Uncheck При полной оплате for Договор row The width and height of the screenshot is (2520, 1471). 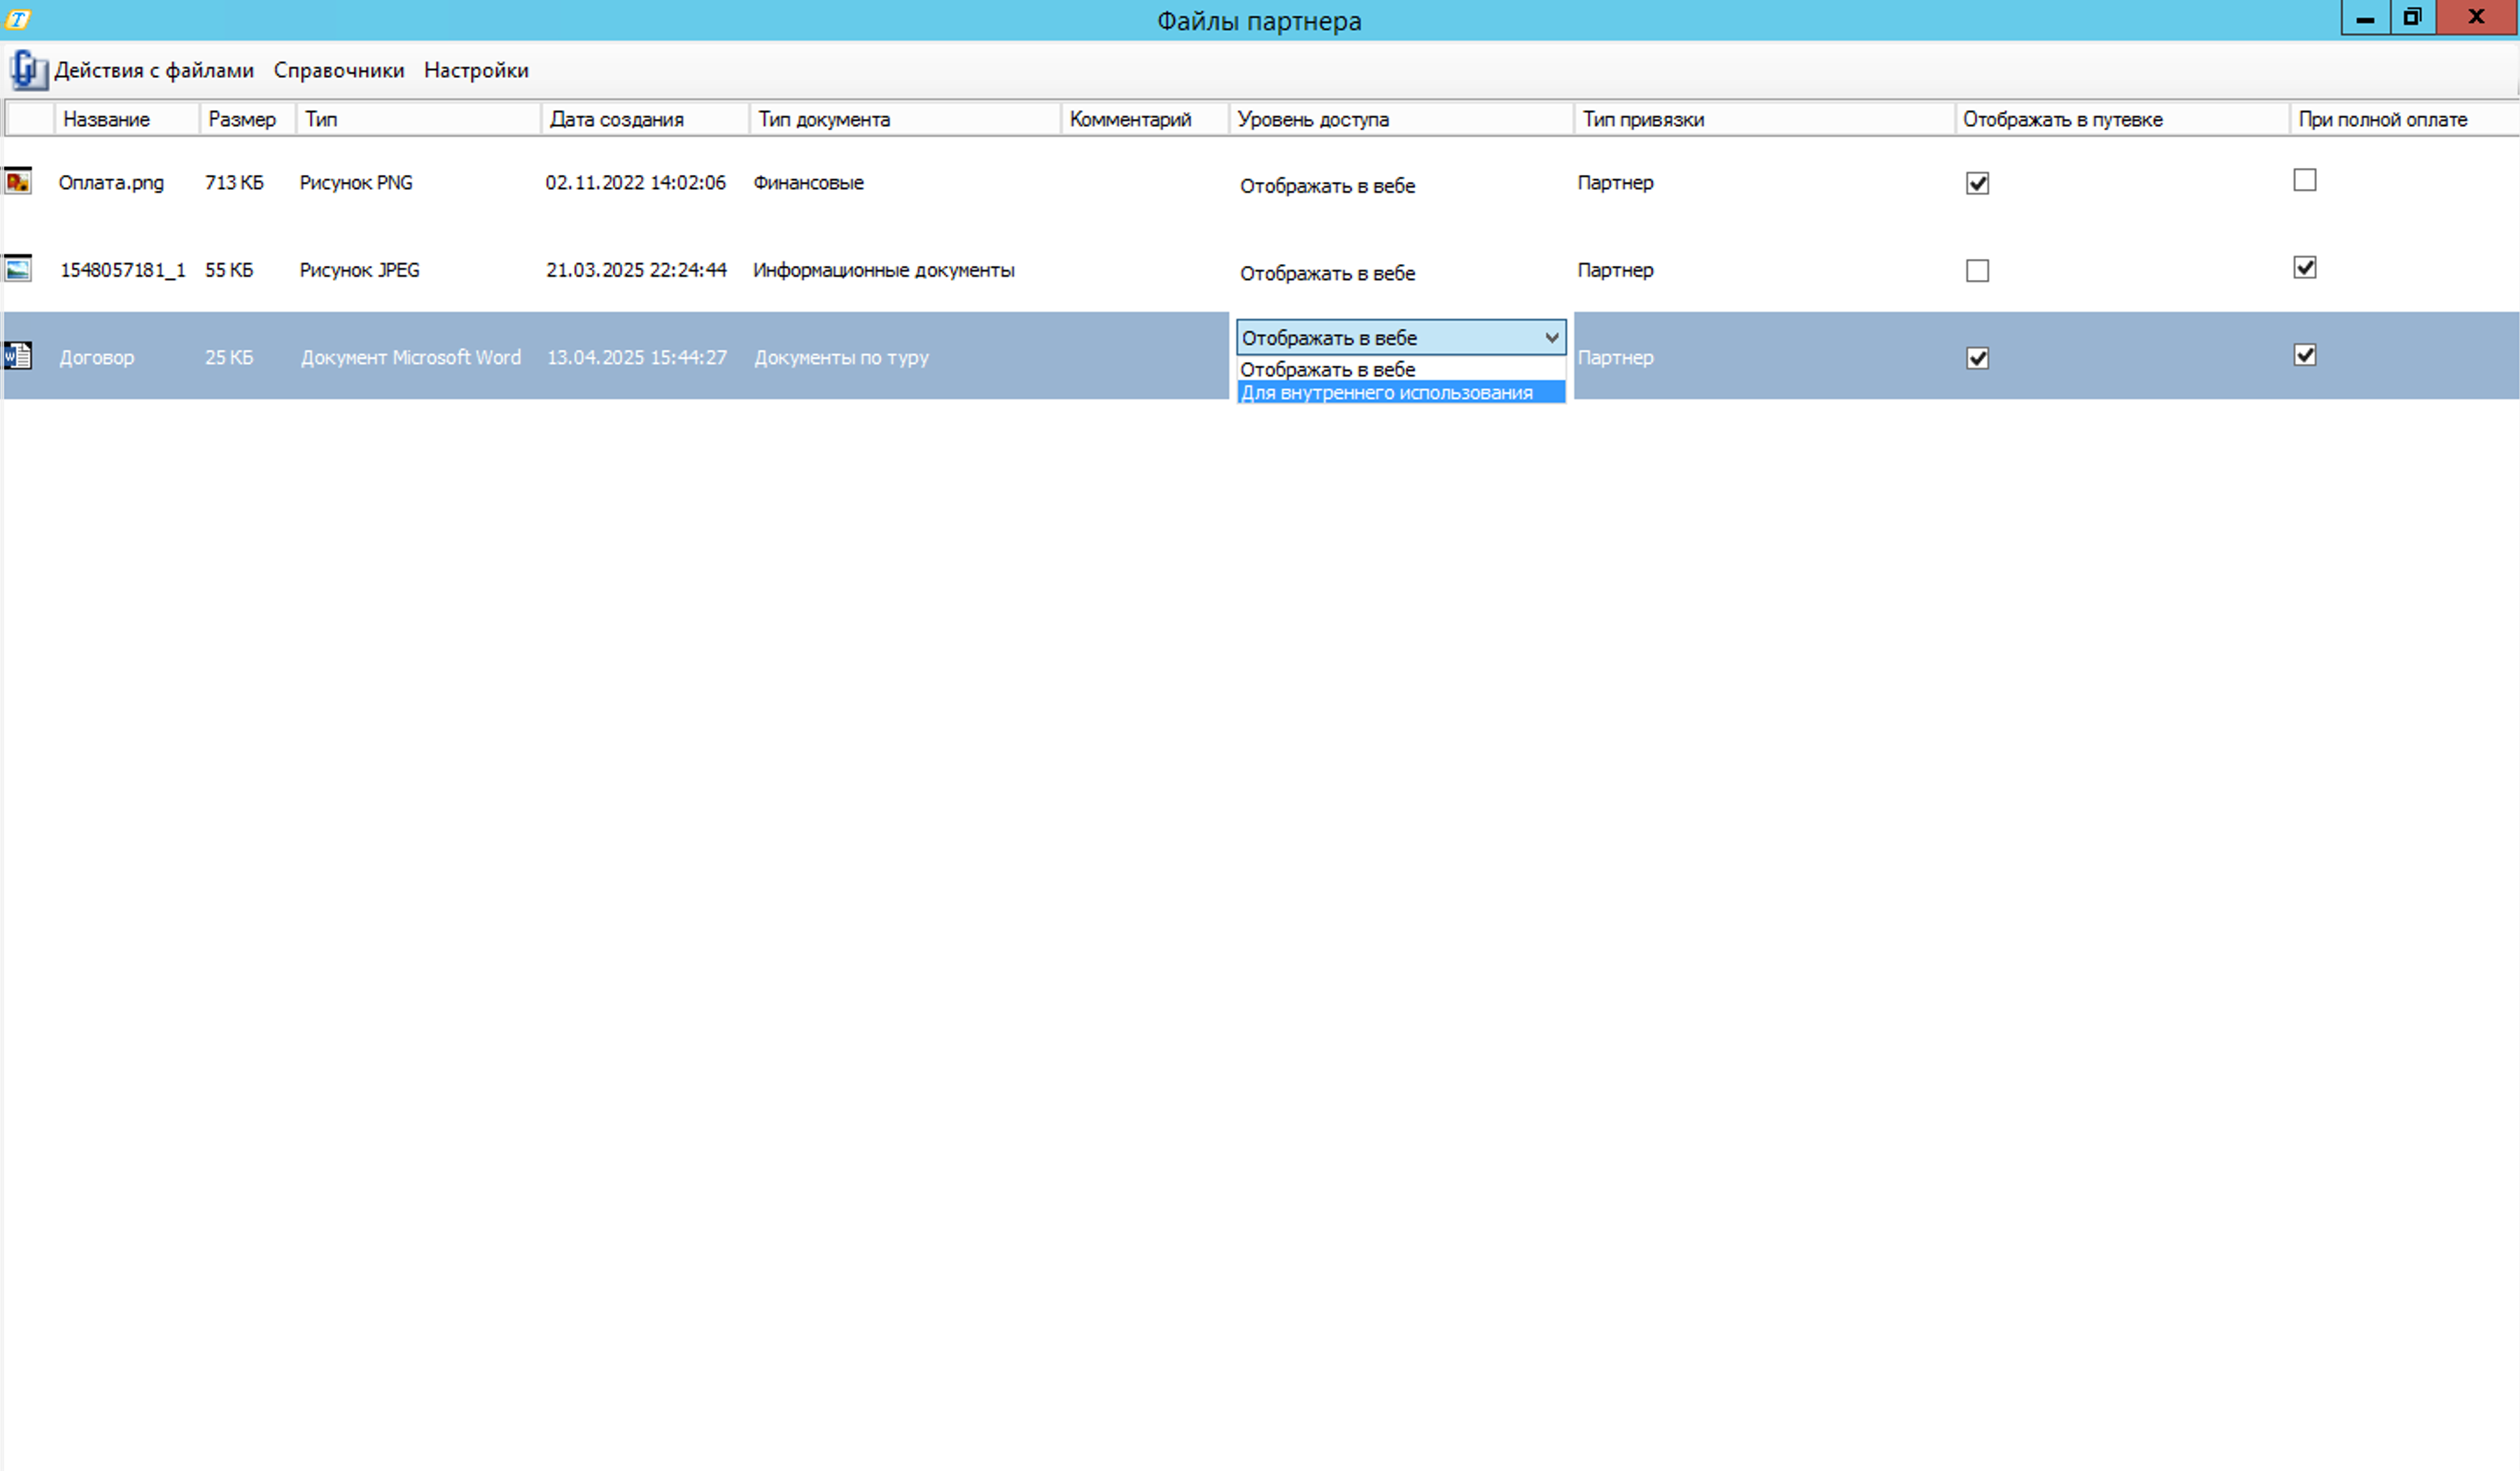pos(2304,356)
